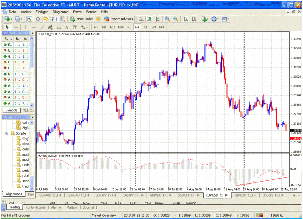Image resolution: width=303 pixels, height=219 pixels.
Task: Click the Neue Order button
Action: tap(82, 19)
